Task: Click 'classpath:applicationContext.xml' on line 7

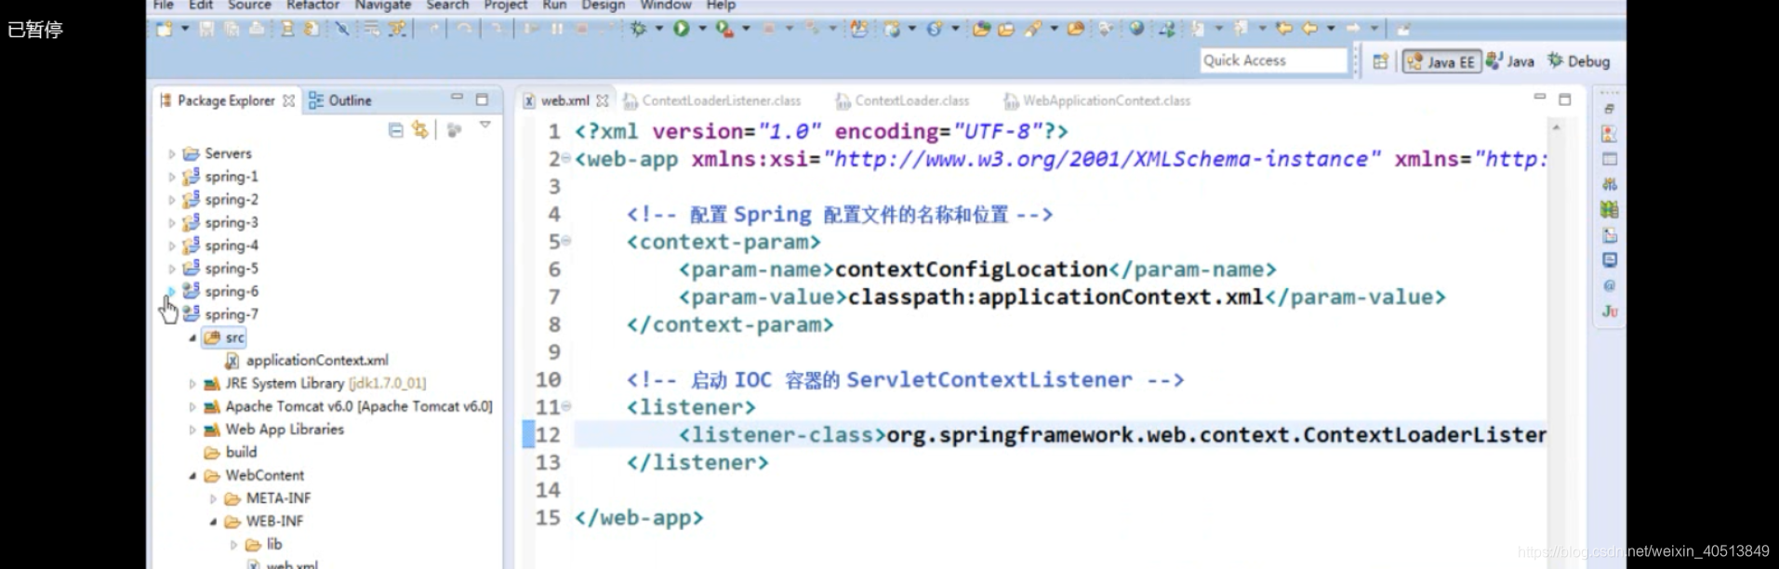Action: coord(1055,298)
